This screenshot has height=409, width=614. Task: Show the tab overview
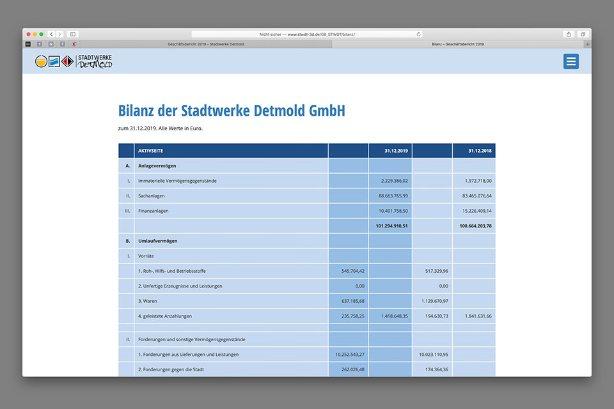coord(583,34)
